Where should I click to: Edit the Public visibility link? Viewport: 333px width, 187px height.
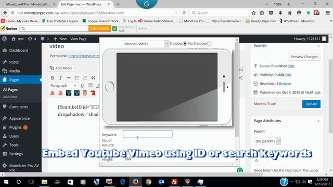[288, 75]
